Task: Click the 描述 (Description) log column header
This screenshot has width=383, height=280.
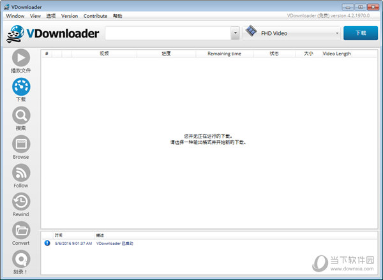Action: click(100, 235)
